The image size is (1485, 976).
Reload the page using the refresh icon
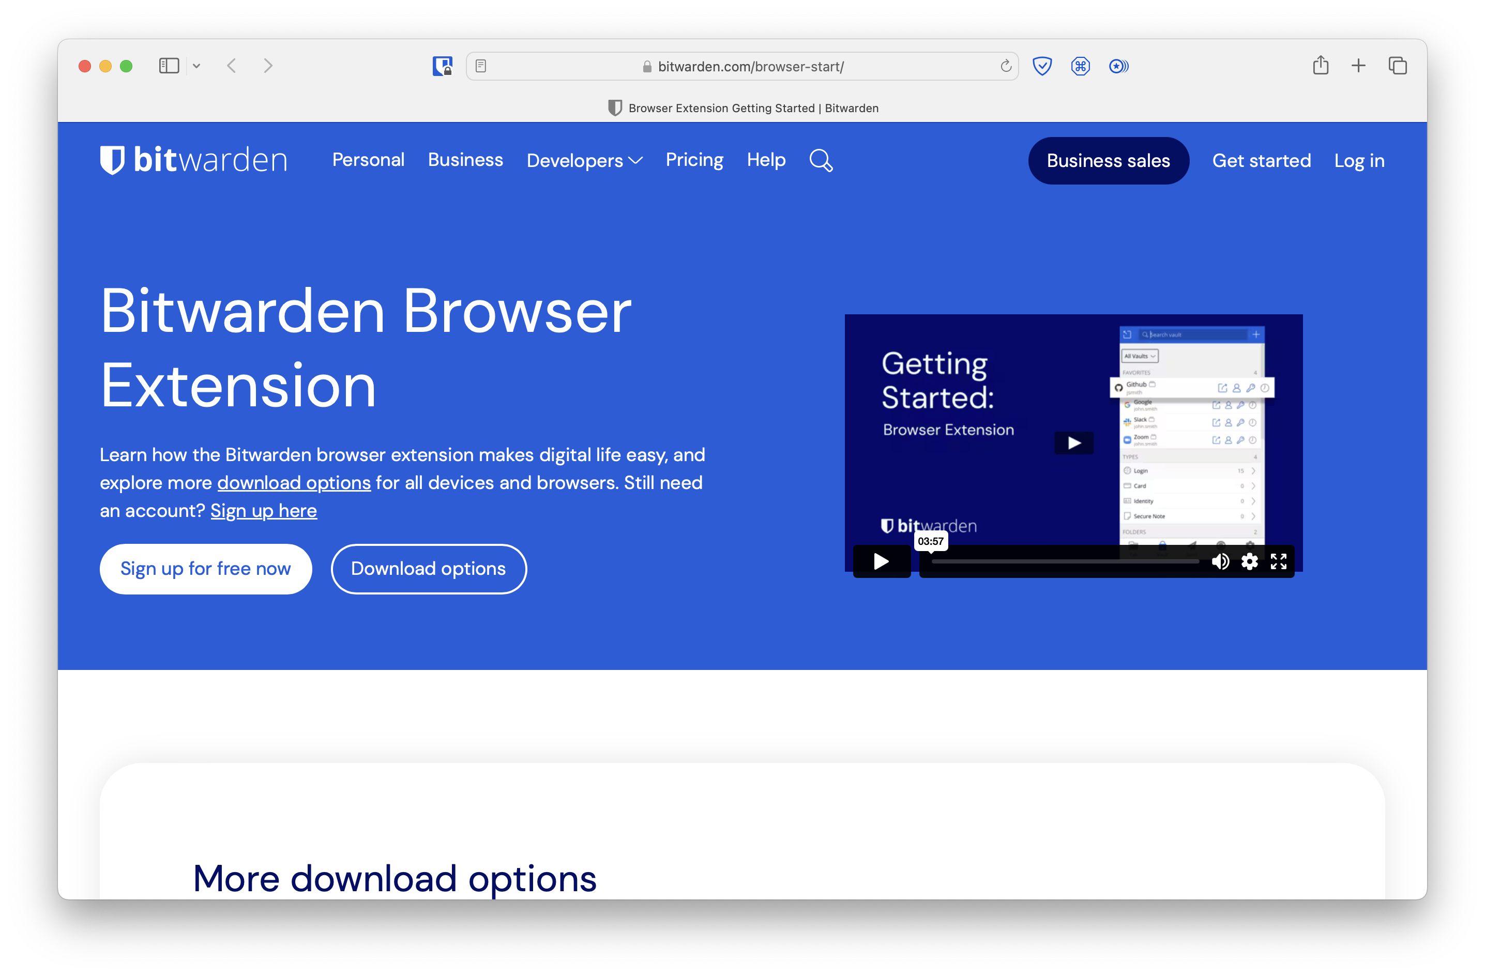pos(1005,66)
